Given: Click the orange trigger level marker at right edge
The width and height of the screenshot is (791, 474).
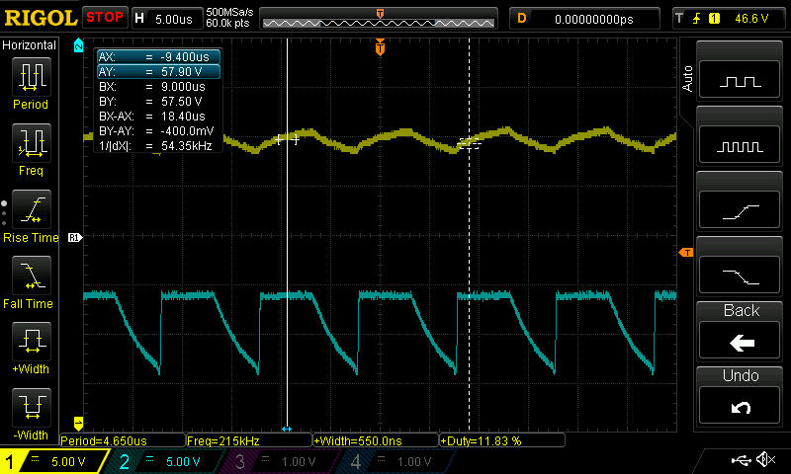Looking at the screenshot, I should (x=685, y=253).
